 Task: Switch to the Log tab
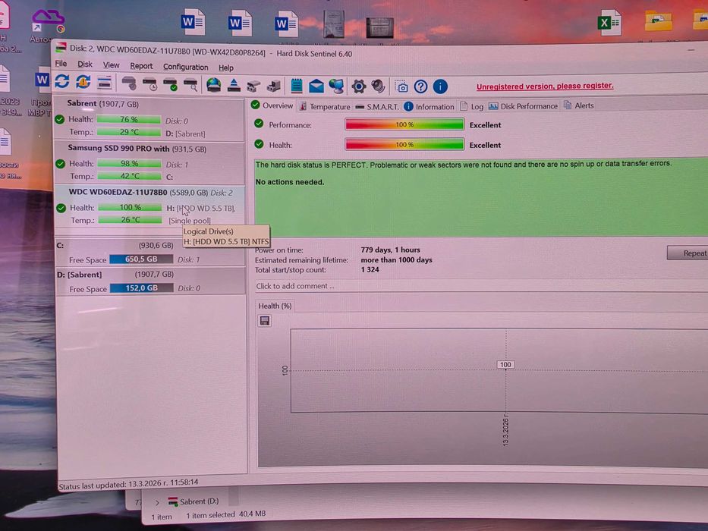472,106
